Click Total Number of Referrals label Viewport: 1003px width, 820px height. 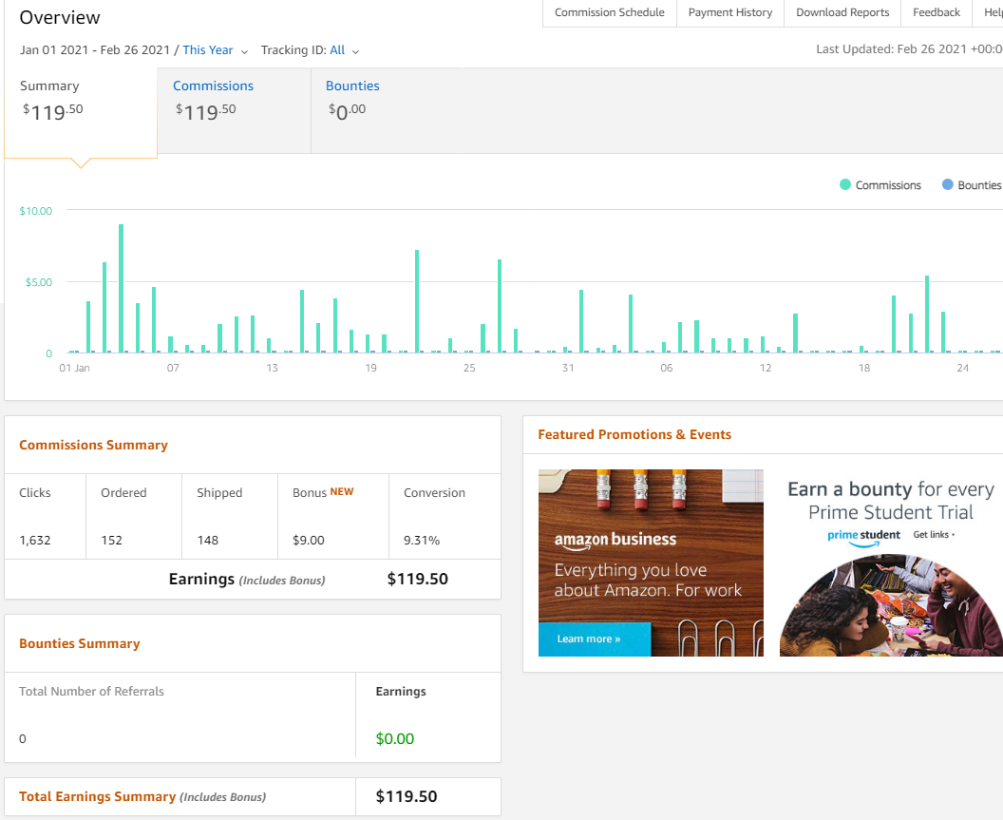[91, 692]
